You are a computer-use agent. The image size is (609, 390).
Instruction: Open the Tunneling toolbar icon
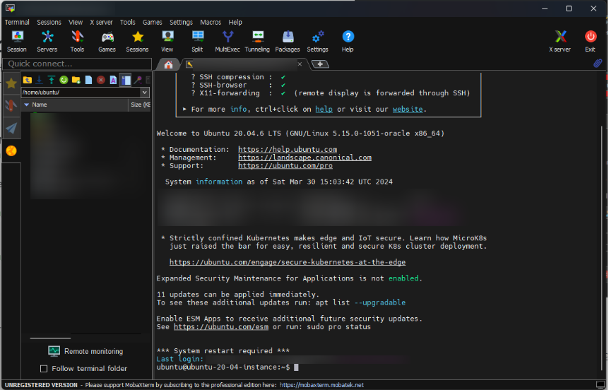tap(257, 41)
